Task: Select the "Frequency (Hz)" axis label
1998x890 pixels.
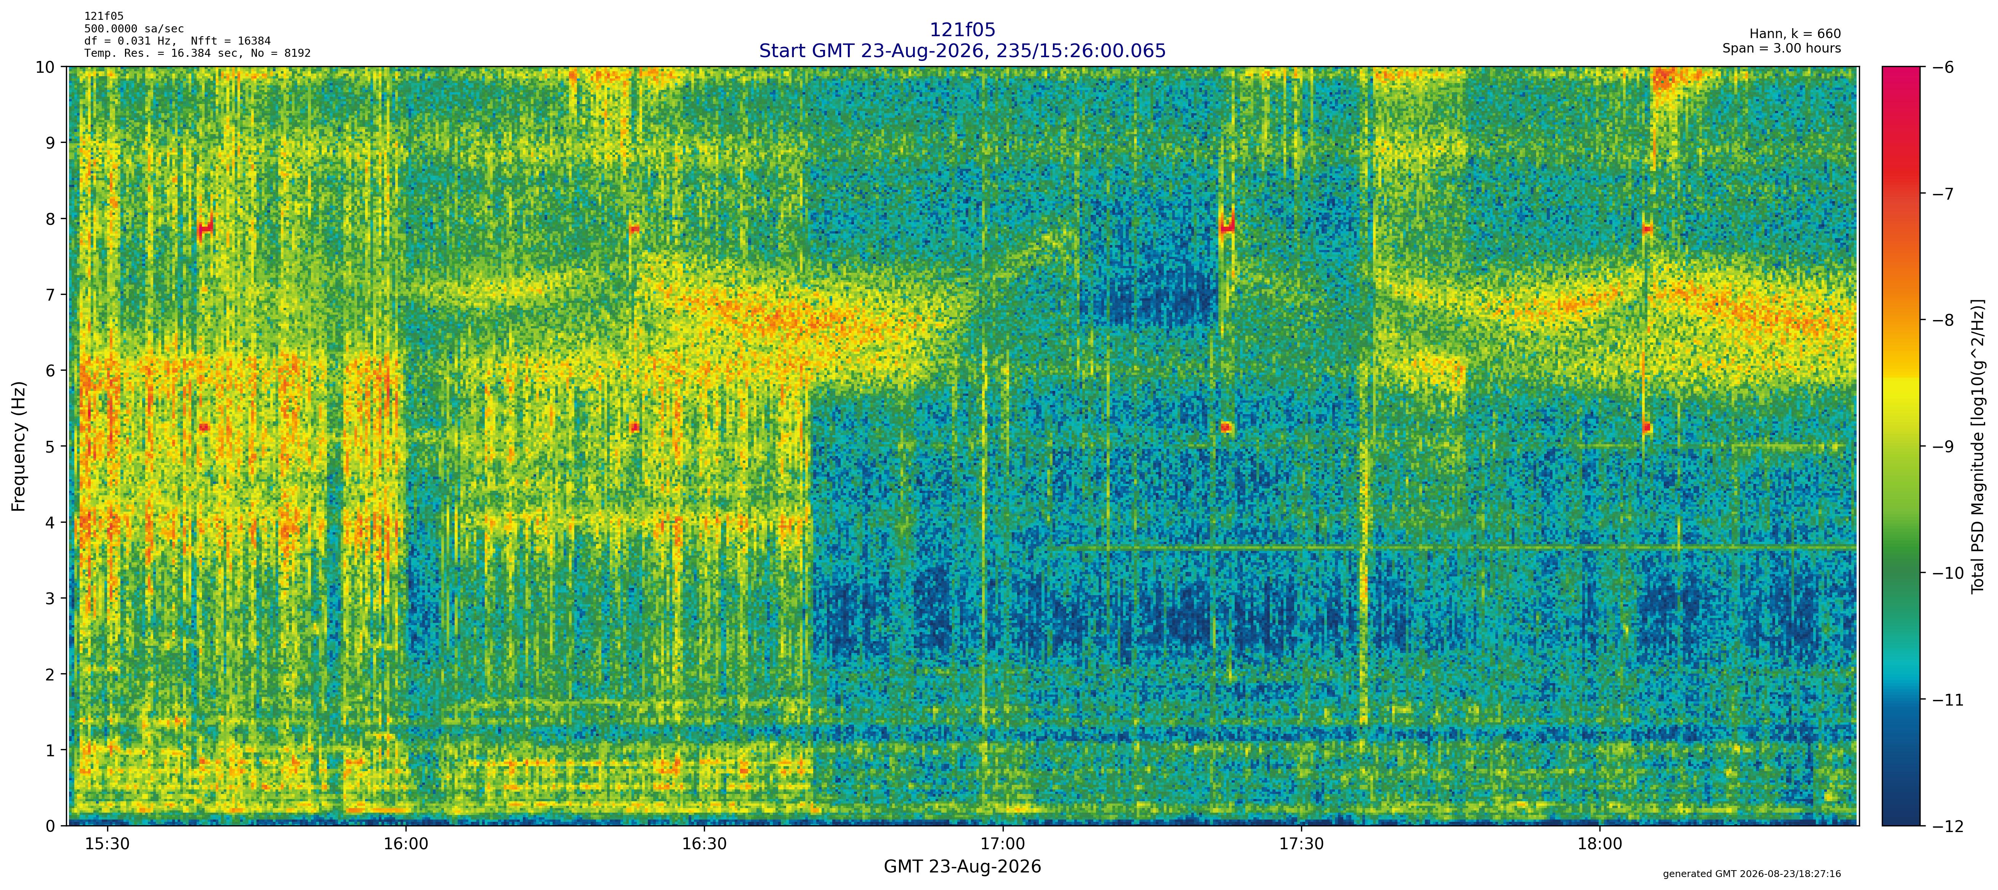Action: coord(19,446)
